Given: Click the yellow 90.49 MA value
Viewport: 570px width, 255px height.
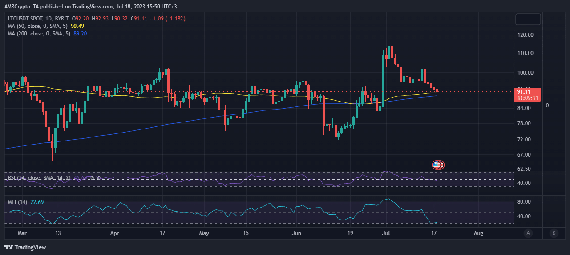Looking at the screenshot, I should click(x=78, y=26).
